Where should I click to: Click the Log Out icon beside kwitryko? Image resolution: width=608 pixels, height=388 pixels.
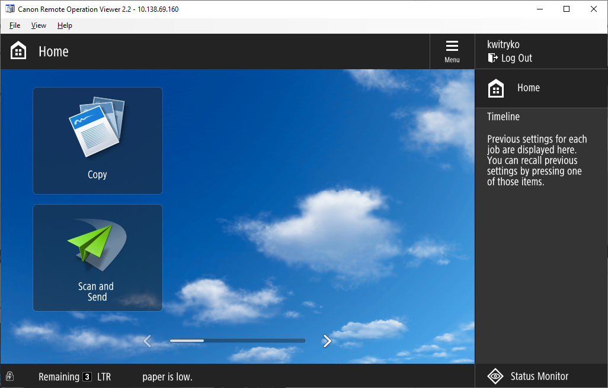492,58
